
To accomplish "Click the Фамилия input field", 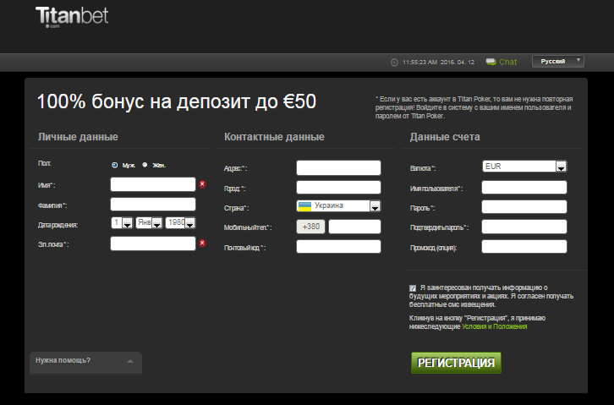I will 153,205.
